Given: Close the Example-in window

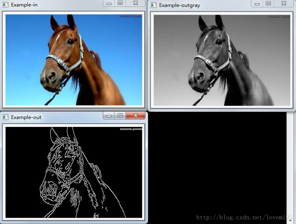Looking at the screenshot, I should (135, 3).
